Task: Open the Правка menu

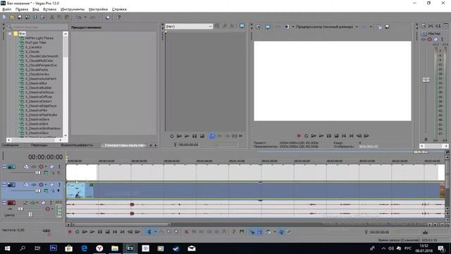Action: 22,9
